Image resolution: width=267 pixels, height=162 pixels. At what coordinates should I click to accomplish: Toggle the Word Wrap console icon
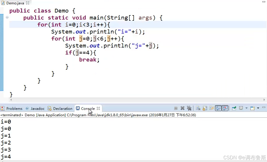point(211,108)
